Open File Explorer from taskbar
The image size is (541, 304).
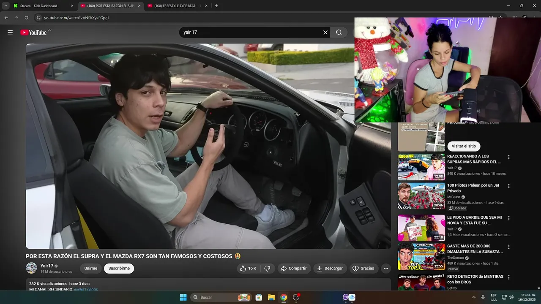click(x=271, y=297)
